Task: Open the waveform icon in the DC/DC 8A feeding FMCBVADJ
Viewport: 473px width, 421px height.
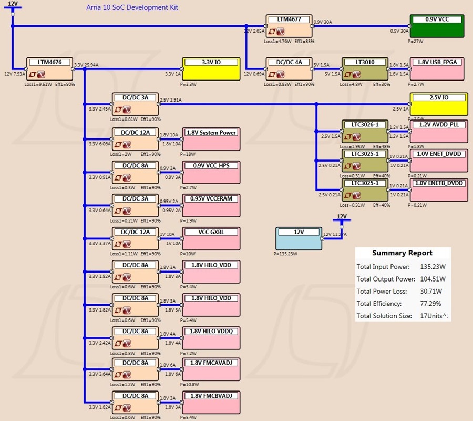Action: tap(127, 408)
